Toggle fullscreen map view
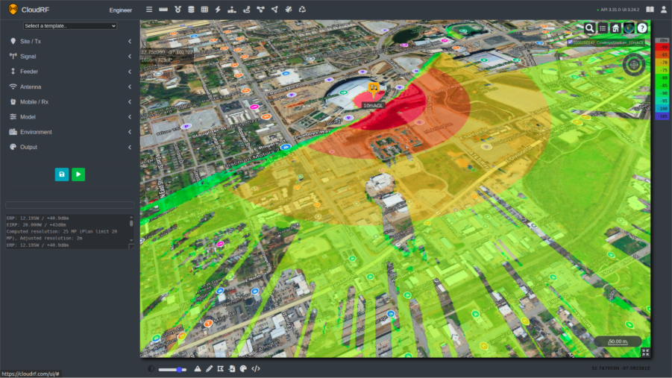The height and width of the screenshot is (378, 672). pos(645,352)
